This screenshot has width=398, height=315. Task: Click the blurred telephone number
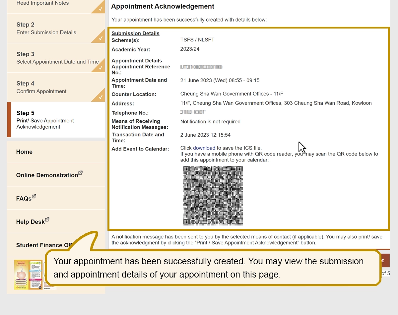193,112
